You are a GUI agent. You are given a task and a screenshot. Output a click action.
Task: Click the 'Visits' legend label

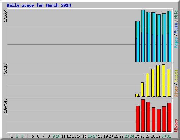coord(176,76)
